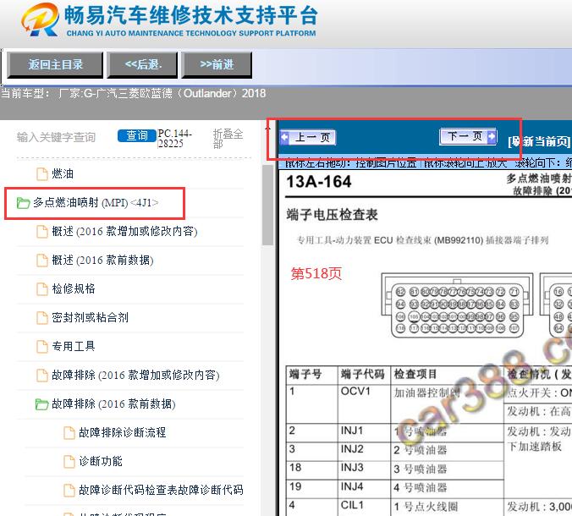Go back to main directory with 返回主目录

pos(55,65)
